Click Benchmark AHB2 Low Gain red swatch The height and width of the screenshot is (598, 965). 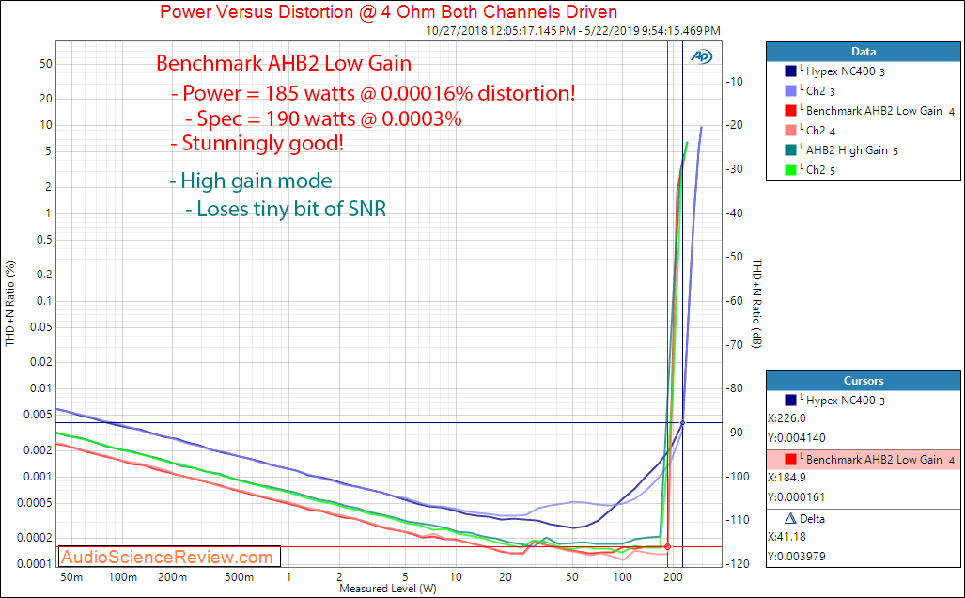791,110
